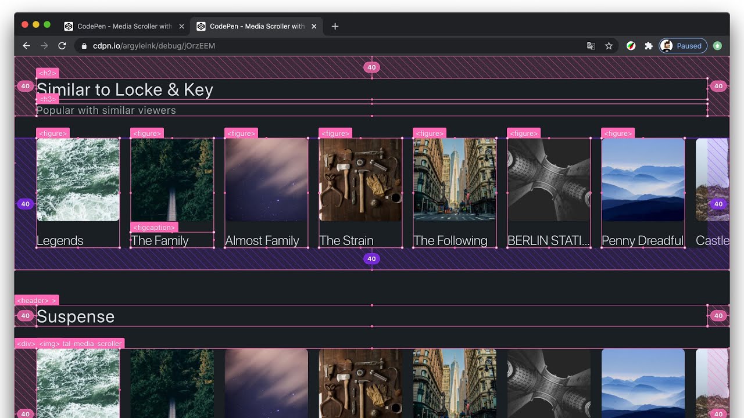Click The Strain caption

click(x=346, y=240)
